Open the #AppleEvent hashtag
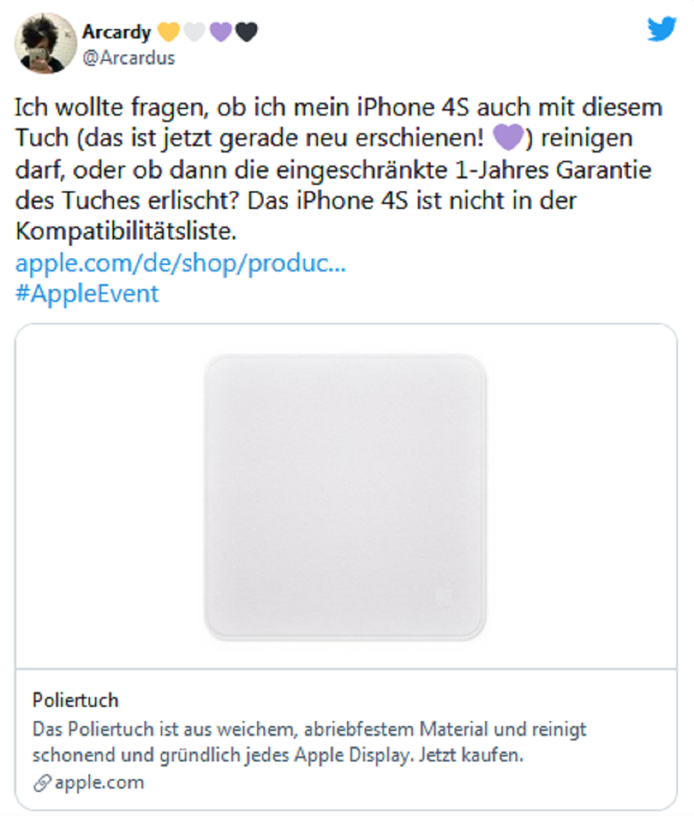Screen dimensions: 694x816 click(x=87, y=293)
